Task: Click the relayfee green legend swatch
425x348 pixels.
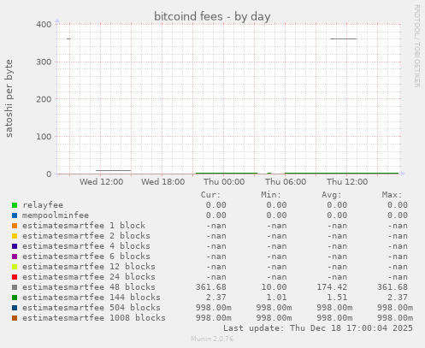Action: [15, 205]
